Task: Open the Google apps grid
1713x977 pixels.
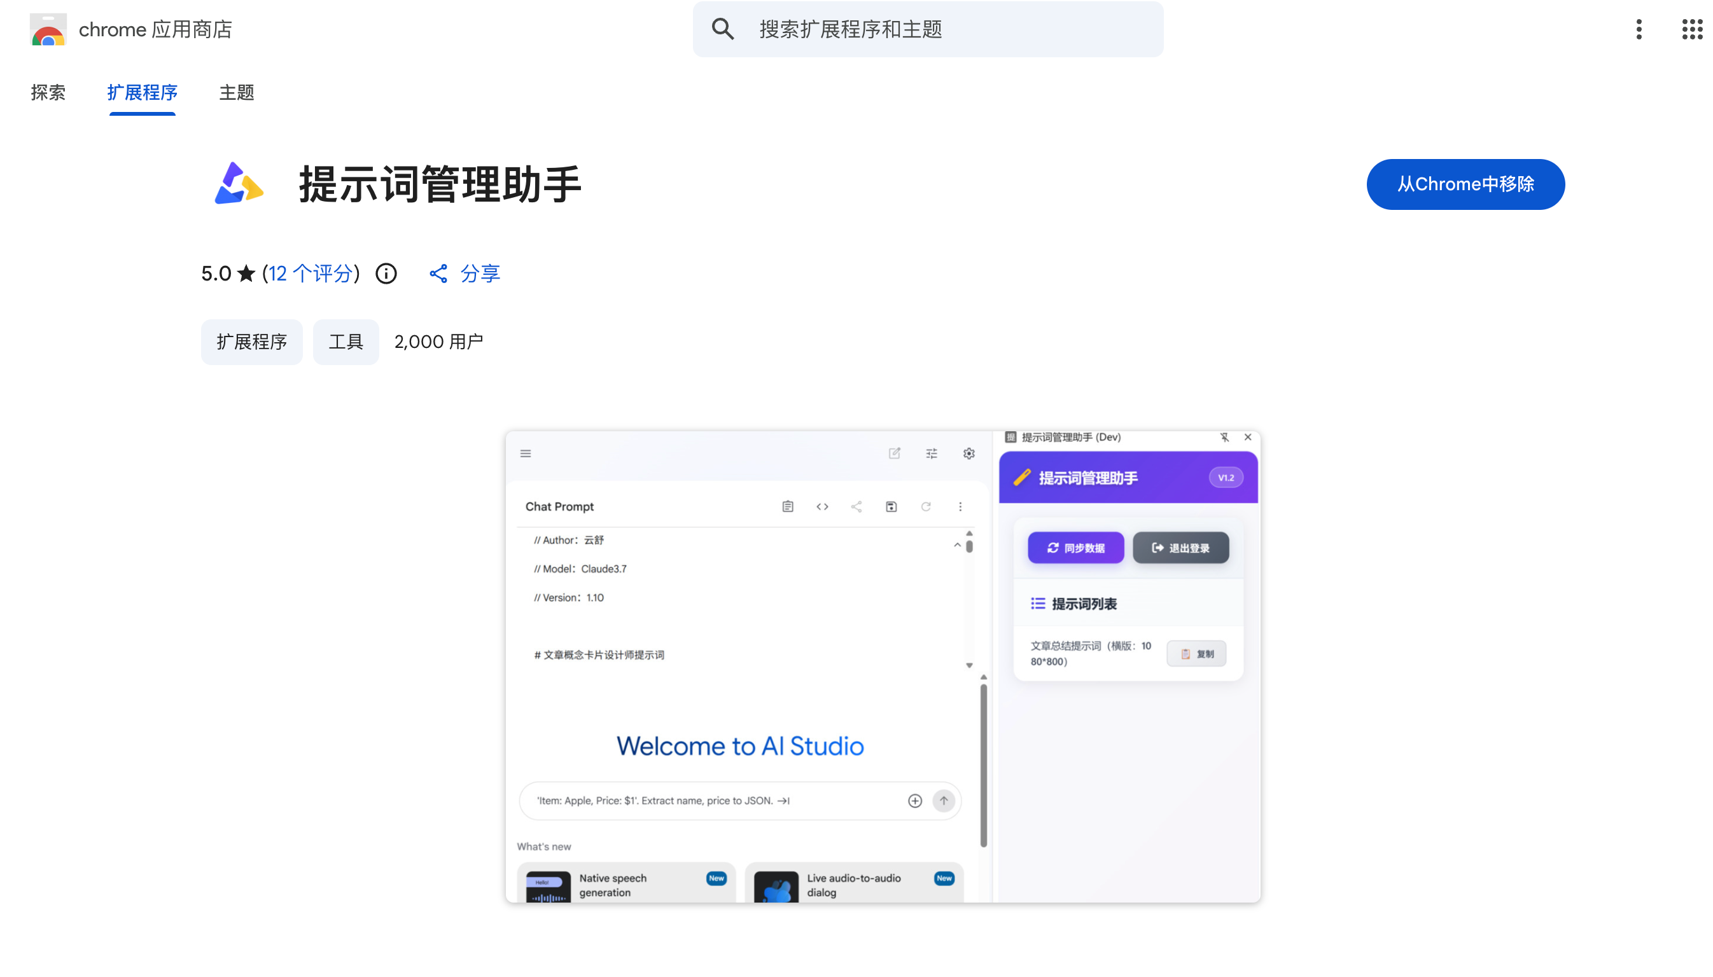Action: pos(1691,29)
